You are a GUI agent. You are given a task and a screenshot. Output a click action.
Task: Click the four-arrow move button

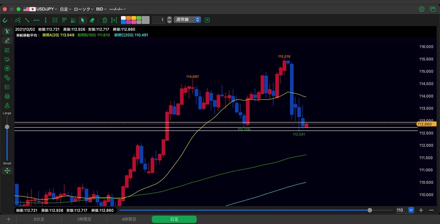7,171
